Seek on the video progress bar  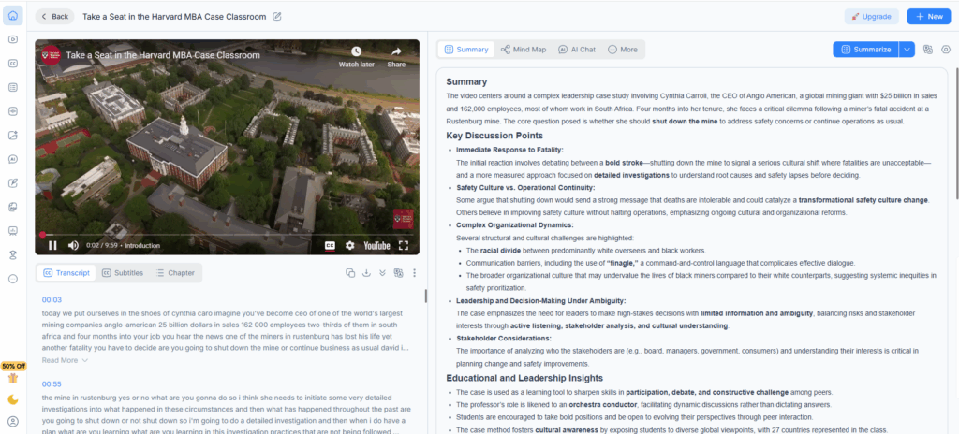[227, 234]
